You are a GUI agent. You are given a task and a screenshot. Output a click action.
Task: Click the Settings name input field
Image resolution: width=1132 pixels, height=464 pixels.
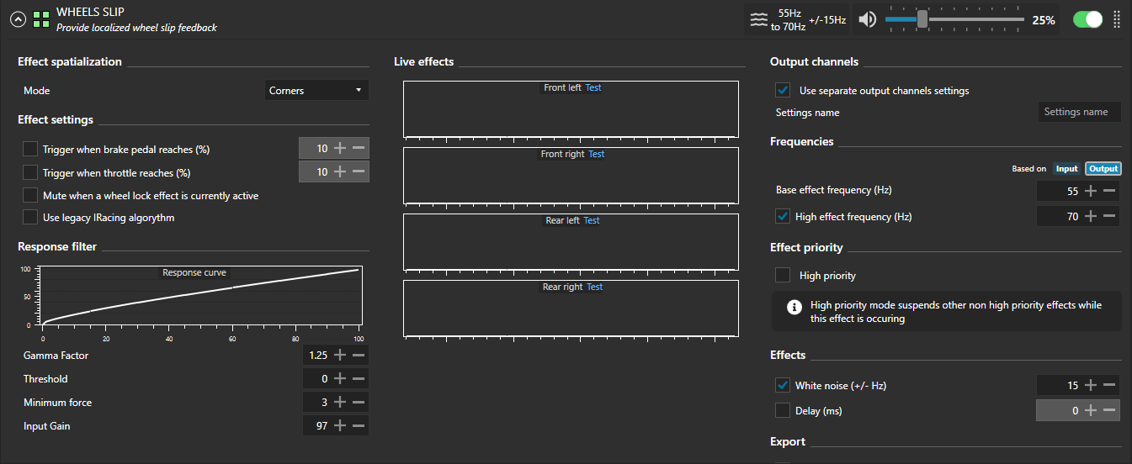pyautogui.click(x=1079, y=112)
